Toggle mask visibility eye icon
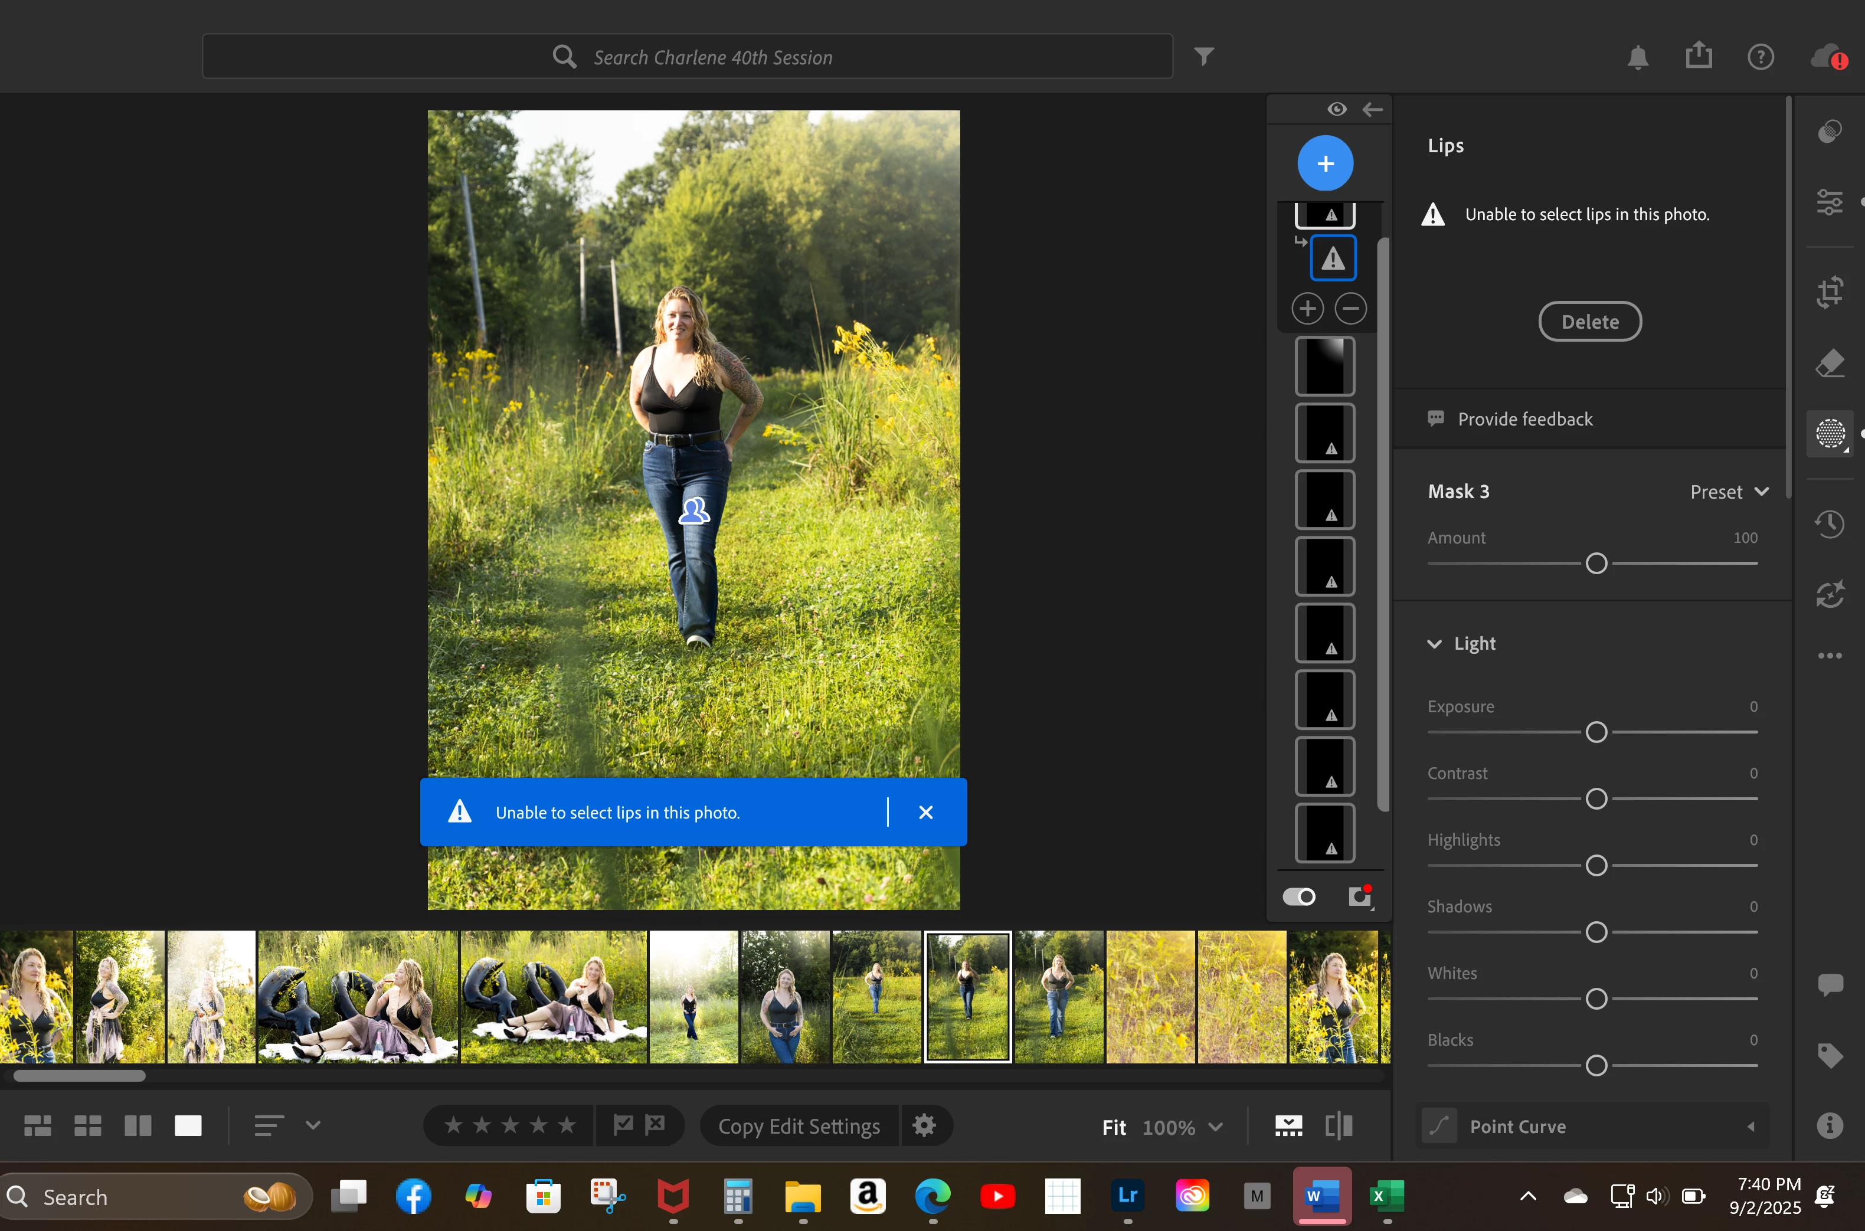The width and height of the screenshot is (1865, 1231). click(1337, 109)
